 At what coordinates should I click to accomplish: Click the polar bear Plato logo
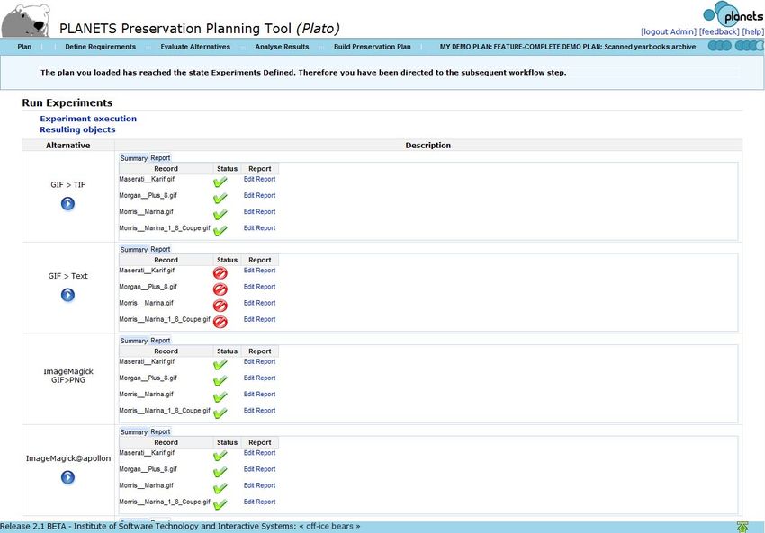coord(26,21)
